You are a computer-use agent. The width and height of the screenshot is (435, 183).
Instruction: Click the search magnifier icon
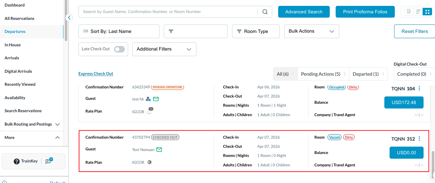(x=265, y=12)
